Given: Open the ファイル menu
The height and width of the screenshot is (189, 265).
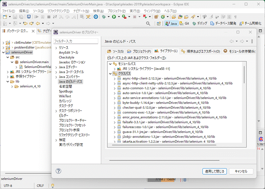Looking at the screenshot, I should pos(8,11).
